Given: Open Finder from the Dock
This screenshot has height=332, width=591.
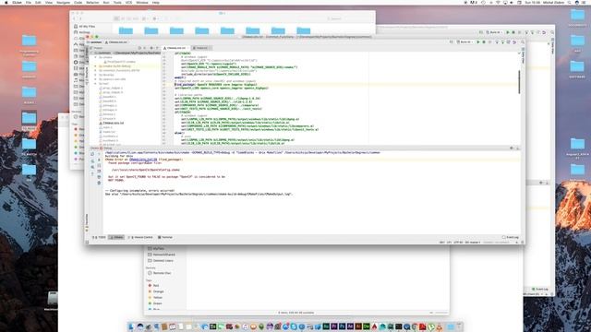Looking at the screenshot, I should [131, 326].
